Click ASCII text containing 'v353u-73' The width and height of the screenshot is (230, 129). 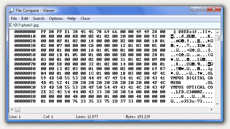click(x=192, y=101)
